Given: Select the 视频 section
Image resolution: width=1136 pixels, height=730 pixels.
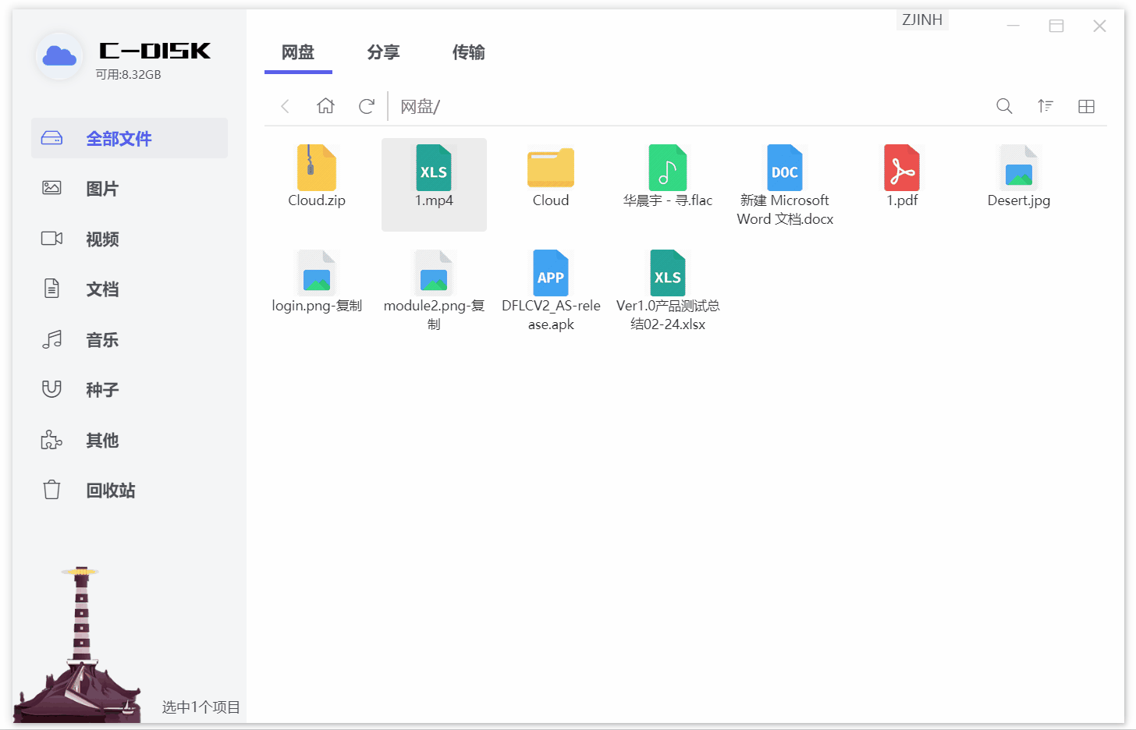Looking at the screenshot, I should (x=102, y=239).
